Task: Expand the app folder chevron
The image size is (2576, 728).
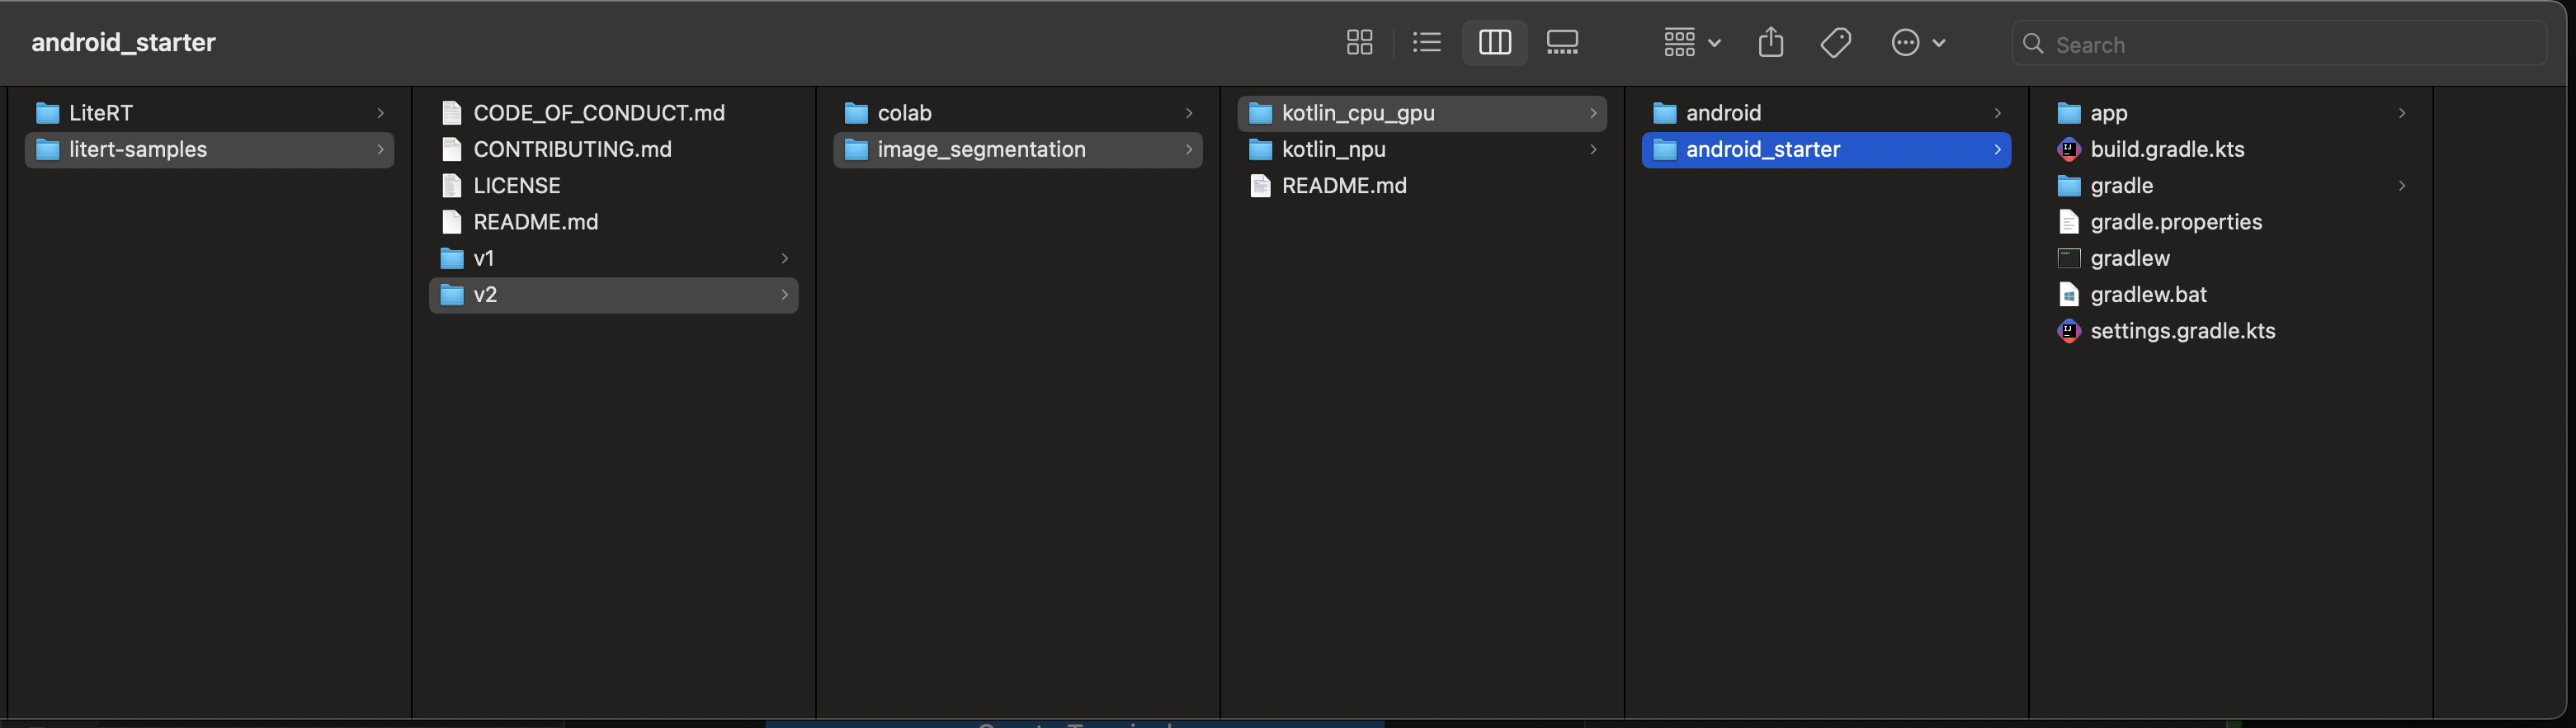Action: pos(2401,113)
